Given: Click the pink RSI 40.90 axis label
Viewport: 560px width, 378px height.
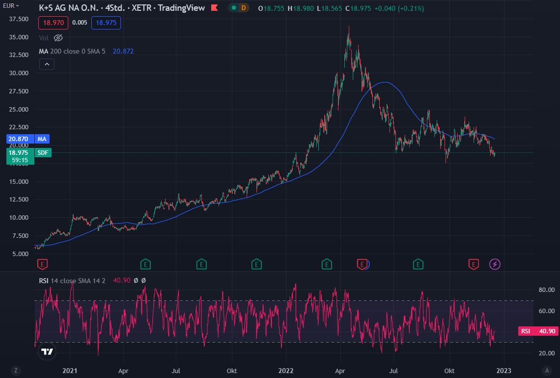Looking at the screenshot, I should point(538,331).
